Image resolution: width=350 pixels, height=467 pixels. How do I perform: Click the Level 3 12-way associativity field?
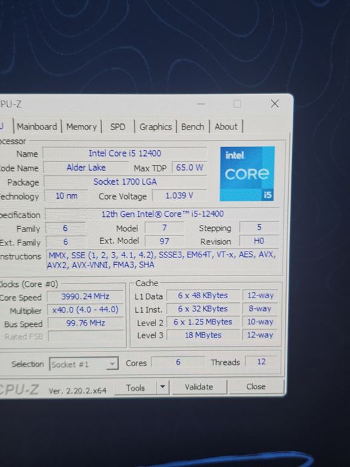(260, 335)
